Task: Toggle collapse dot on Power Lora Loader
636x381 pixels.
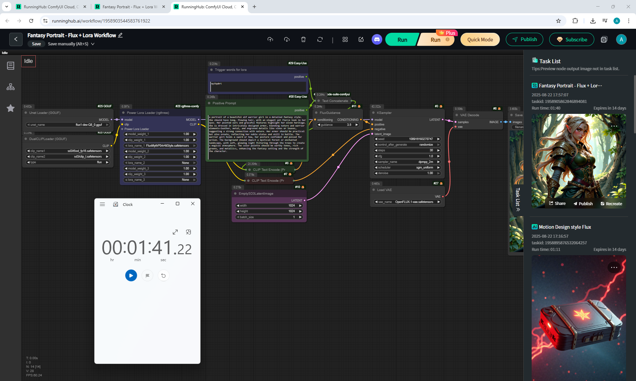Action: pyautogui.click(x=124, y=113)
